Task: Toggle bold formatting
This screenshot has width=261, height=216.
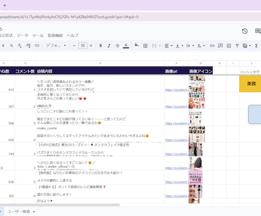Action: tap(100, 45)
